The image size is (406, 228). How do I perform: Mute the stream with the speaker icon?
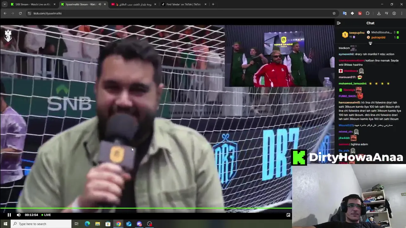pyautogui.click(x=19, y=215)
